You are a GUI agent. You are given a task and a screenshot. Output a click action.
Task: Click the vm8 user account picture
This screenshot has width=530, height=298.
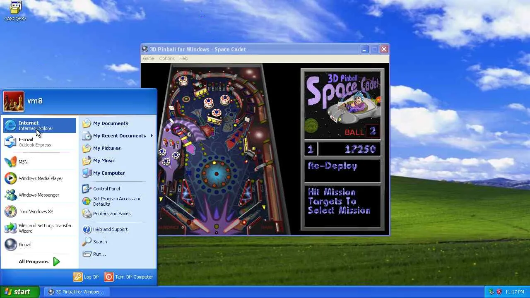(14, 101)
